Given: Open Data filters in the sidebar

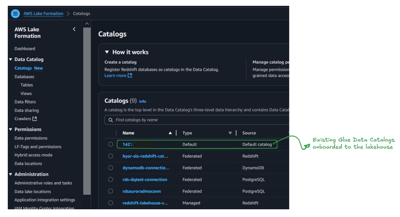Looking at the screenshot, I should tap(25, 102).
